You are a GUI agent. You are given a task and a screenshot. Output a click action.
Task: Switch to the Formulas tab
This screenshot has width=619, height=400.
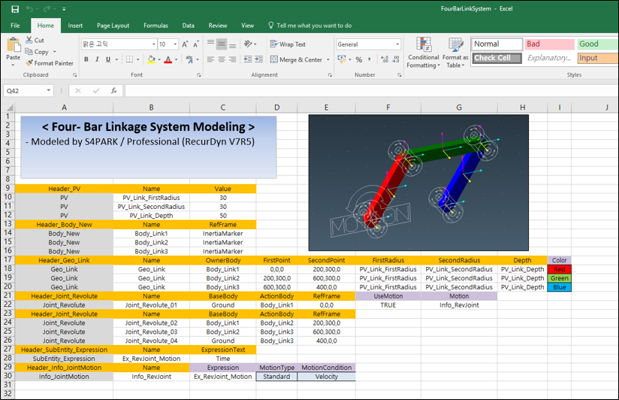coord(156,26)
